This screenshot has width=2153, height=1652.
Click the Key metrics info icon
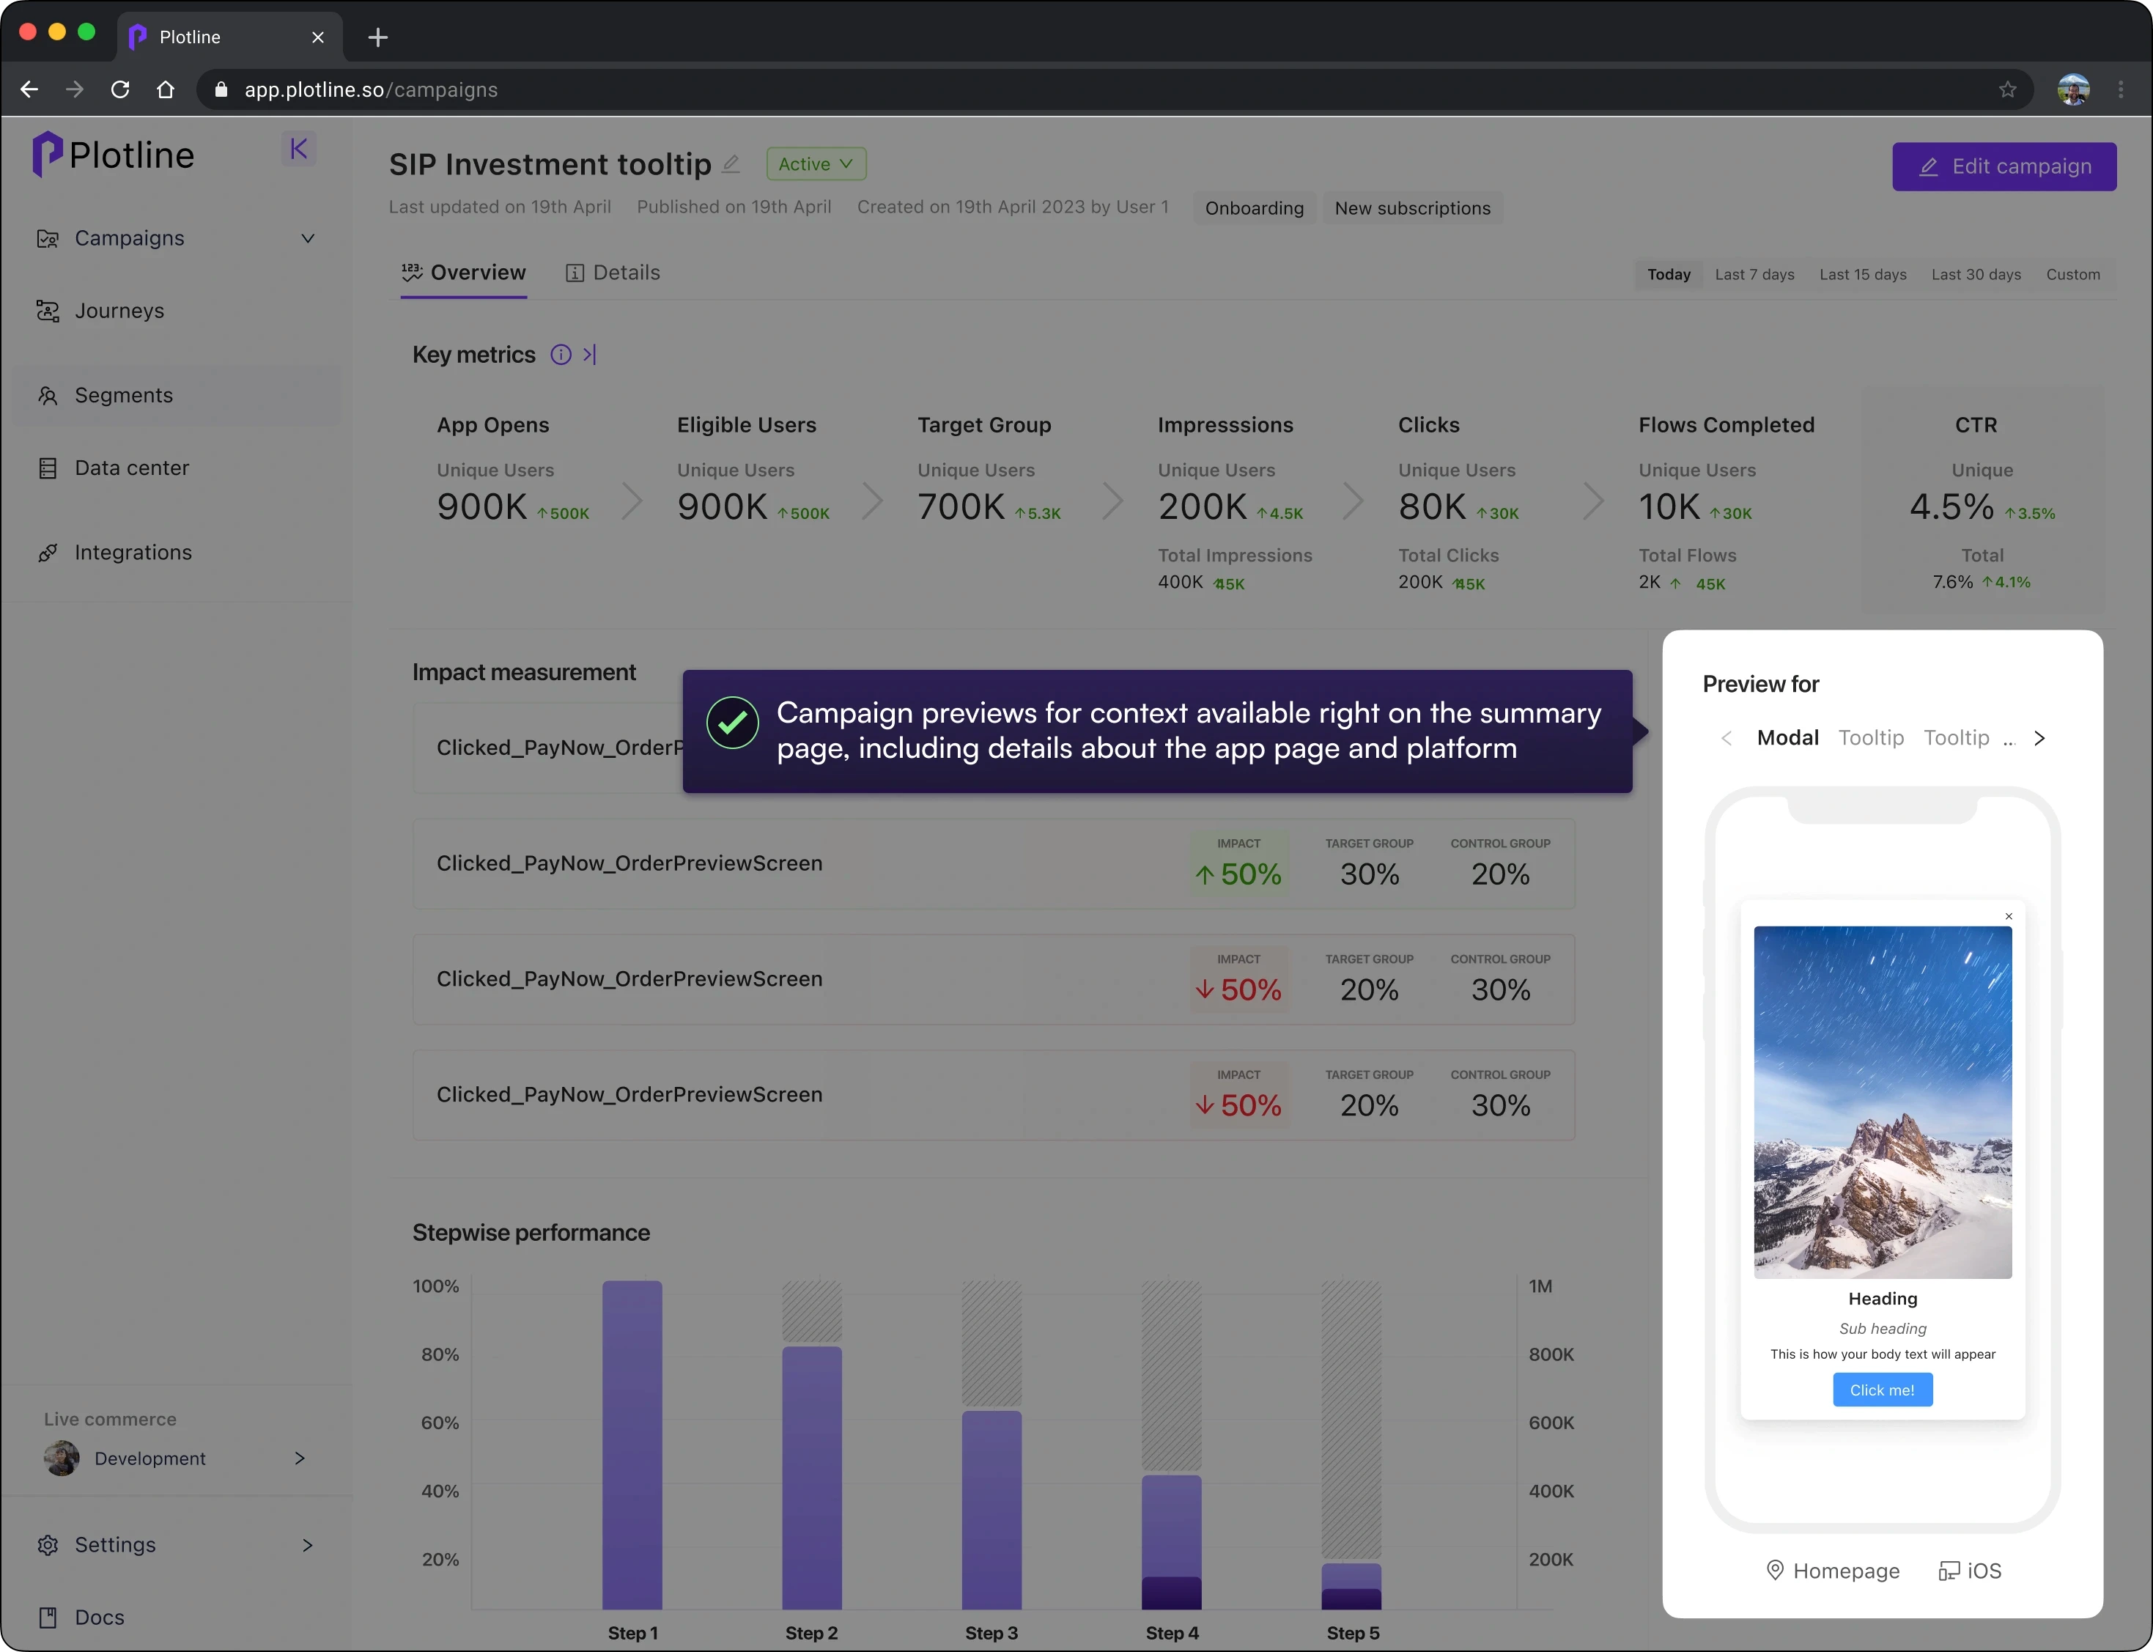[x=561, y=355]
